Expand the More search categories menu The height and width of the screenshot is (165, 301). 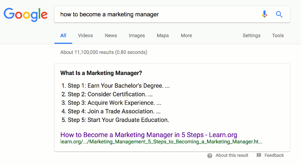[186, 36]
